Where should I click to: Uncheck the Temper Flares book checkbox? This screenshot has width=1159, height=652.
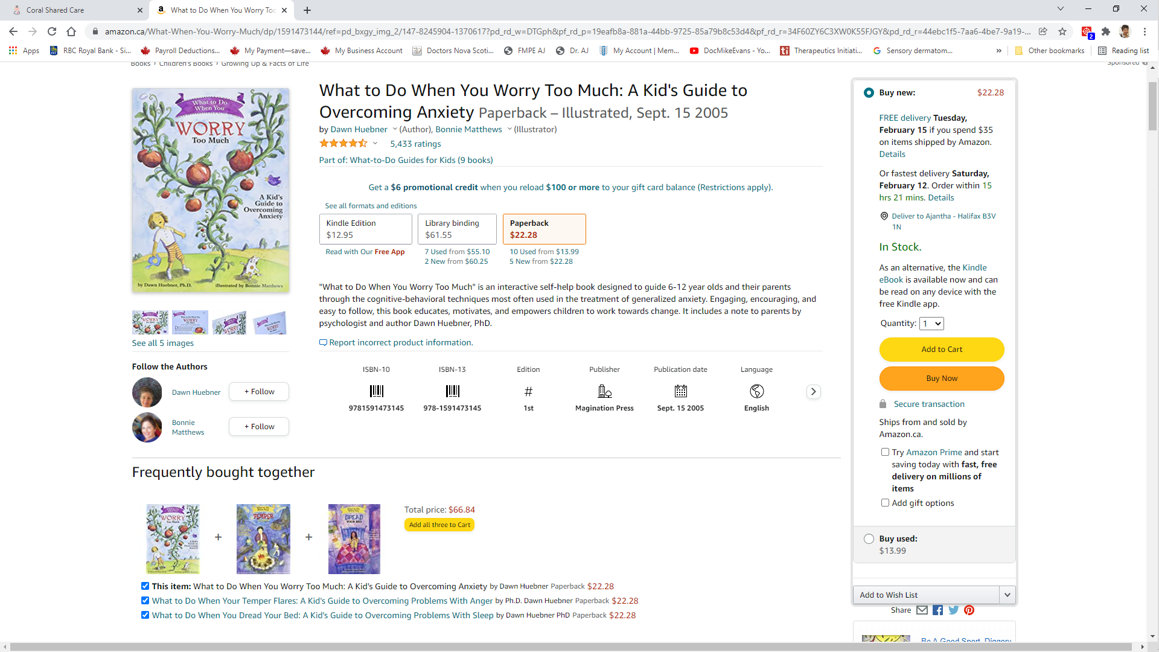click(x=145, y=601)
